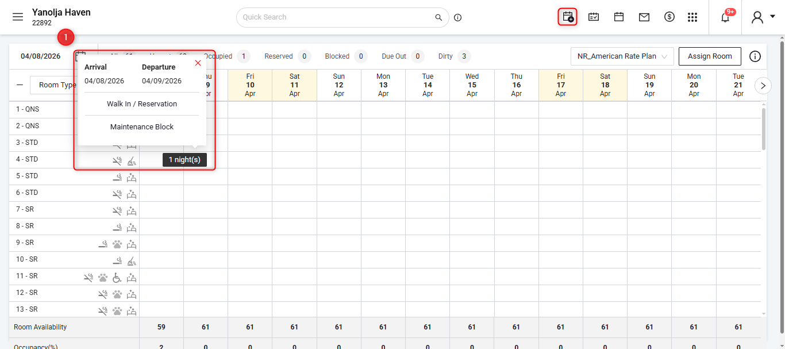Toggle the Blocked status filter
Image resolution: width=785 pixels, height=349 pixels.
pos(346,56)
